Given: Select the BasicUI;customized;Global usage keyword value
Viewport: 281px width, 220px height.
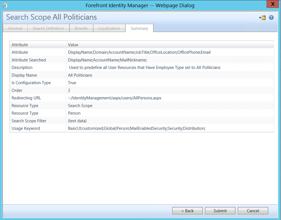Looking at the screenshot, I should 137,128.
